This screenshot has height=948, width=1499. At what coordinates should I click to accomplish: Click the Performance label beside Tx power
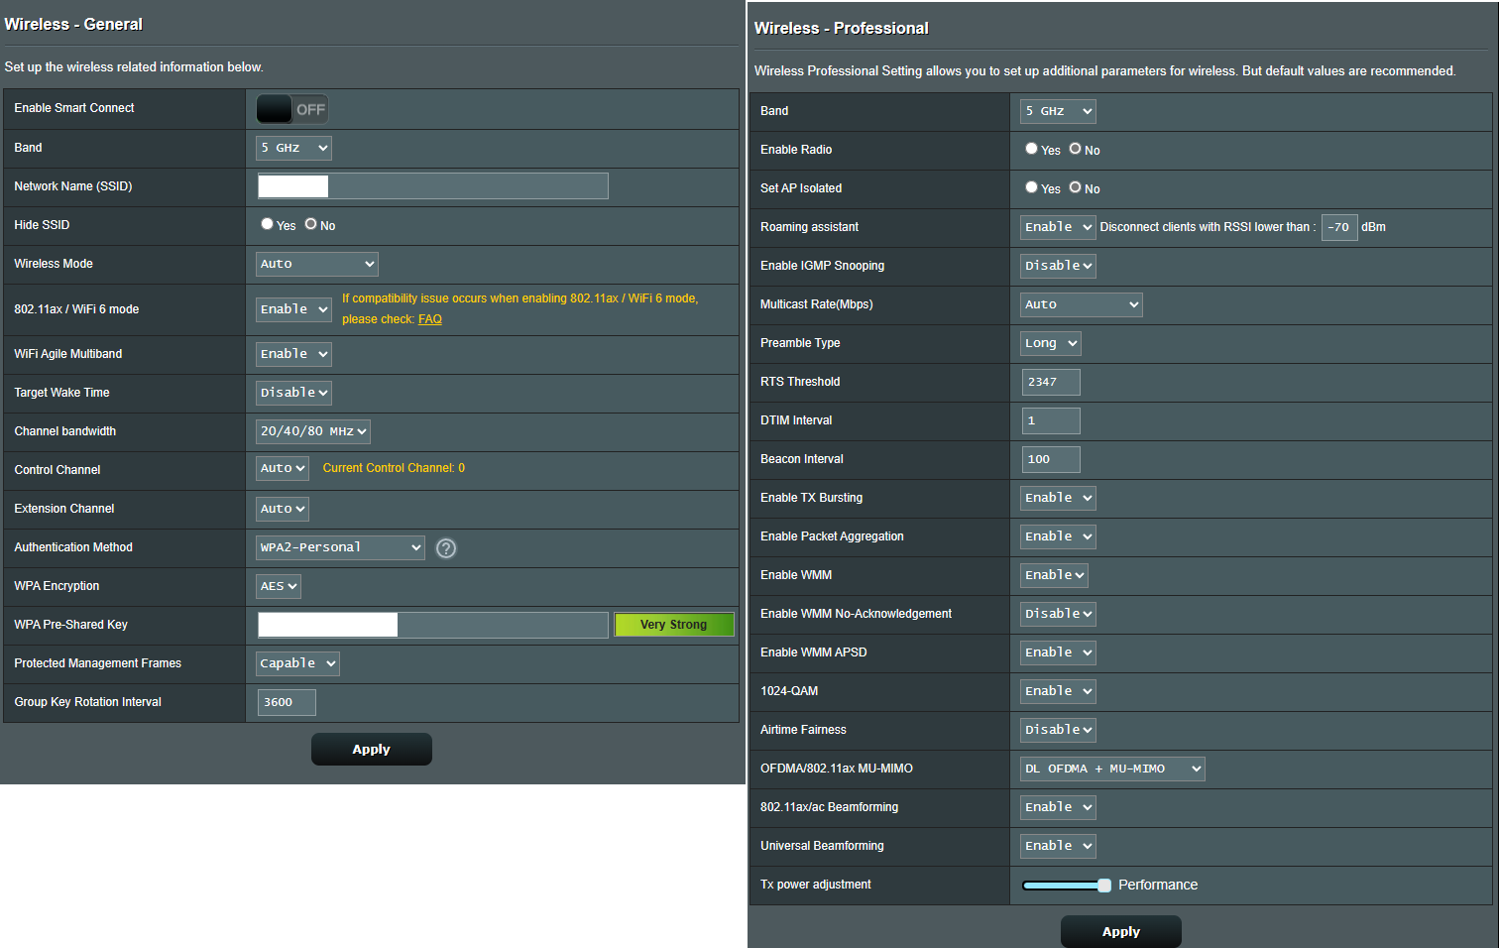[x=1158, y=885]
